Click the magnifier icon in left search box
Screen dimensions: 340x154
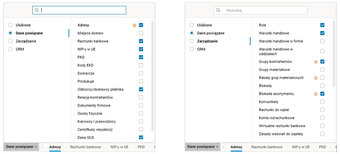37,10
